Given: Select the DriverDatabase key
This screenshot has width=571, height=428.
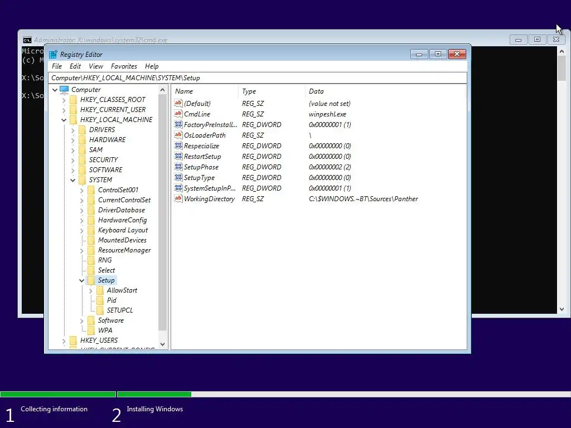Looking at the screenshot, I should pos(121,210).
